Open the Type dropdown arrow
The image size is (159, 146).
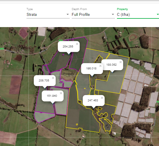pyautogui.click(x=68, y=14)
